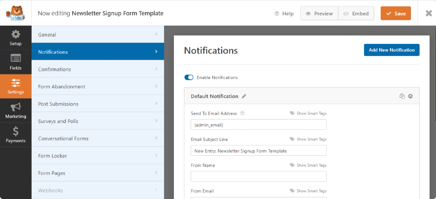Open Form Locker settings
Image resolution: width=436 pixels, height=199 pixels.
tap(98, 156)
